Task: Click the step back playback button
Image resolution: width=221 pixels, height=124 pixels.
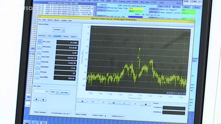Action: [x=103, y=102]
